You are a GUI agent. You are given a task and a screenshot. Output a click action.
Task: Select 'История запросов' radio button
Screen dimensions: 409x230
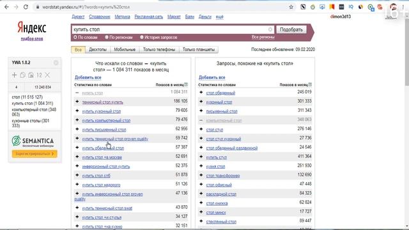point(142,37)
